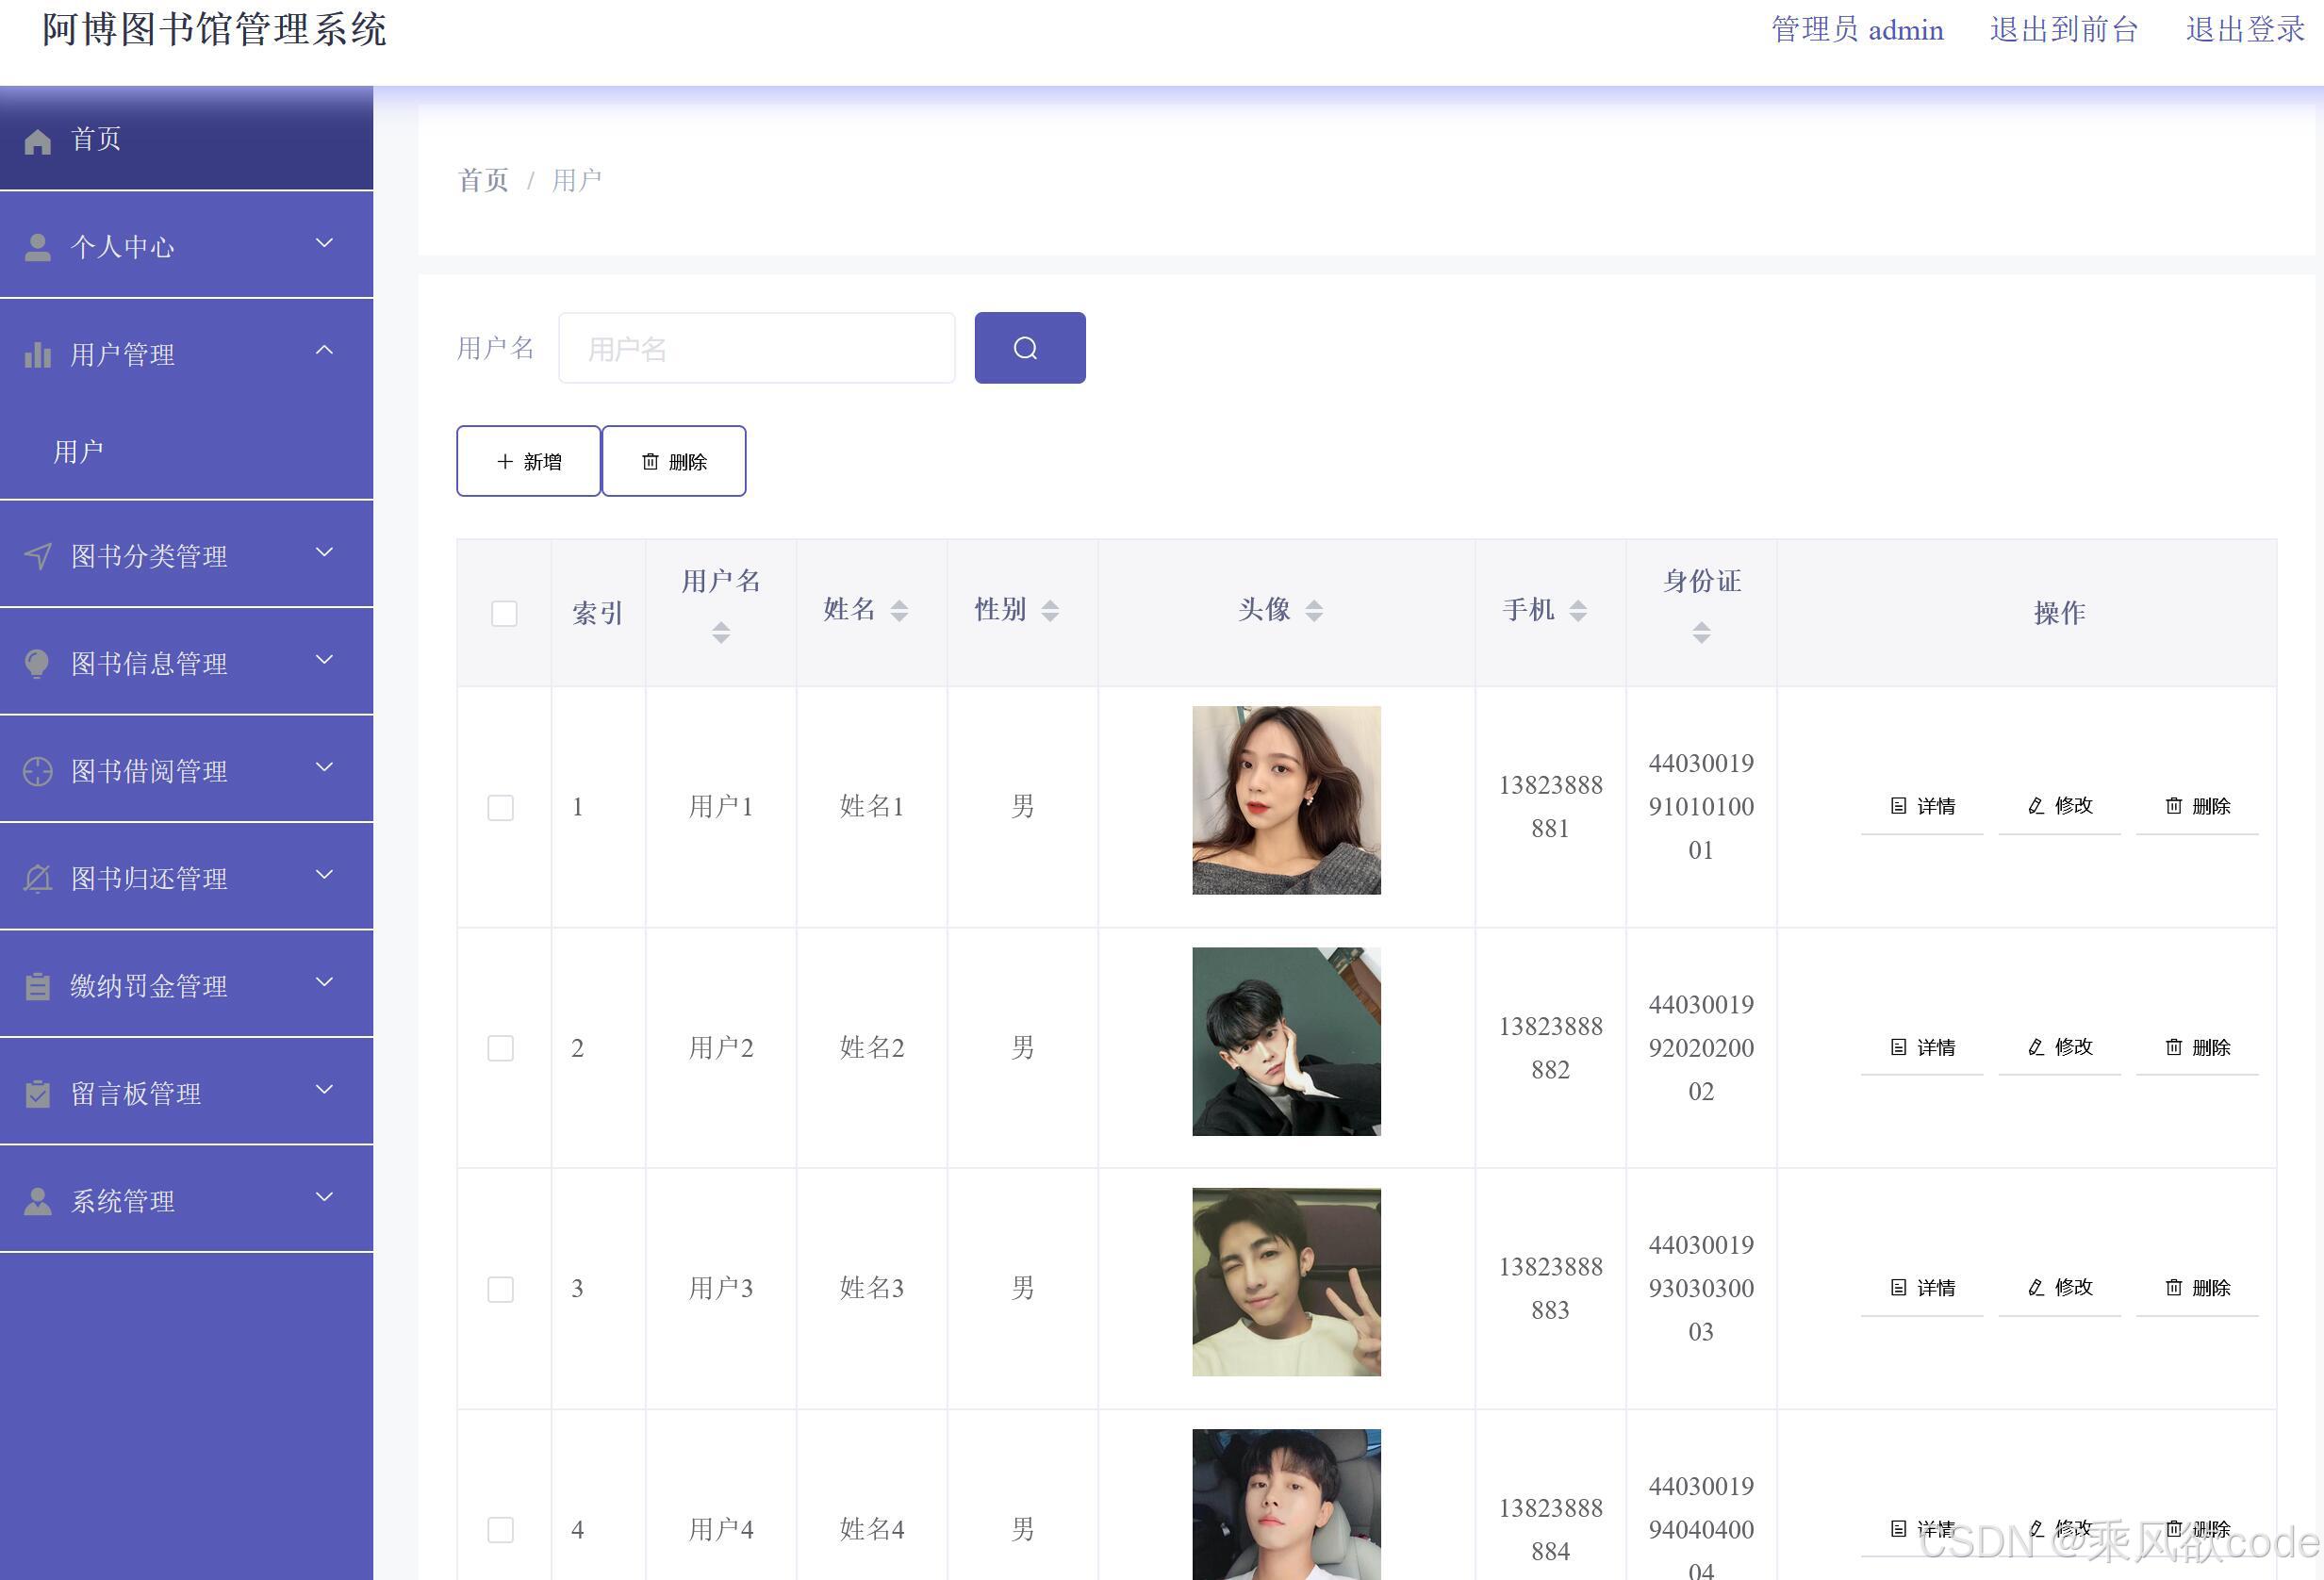Screen dimensions: 2324x1580
Task: Sort by 性别 column arrows
Action: click(x=1049, y=610)
